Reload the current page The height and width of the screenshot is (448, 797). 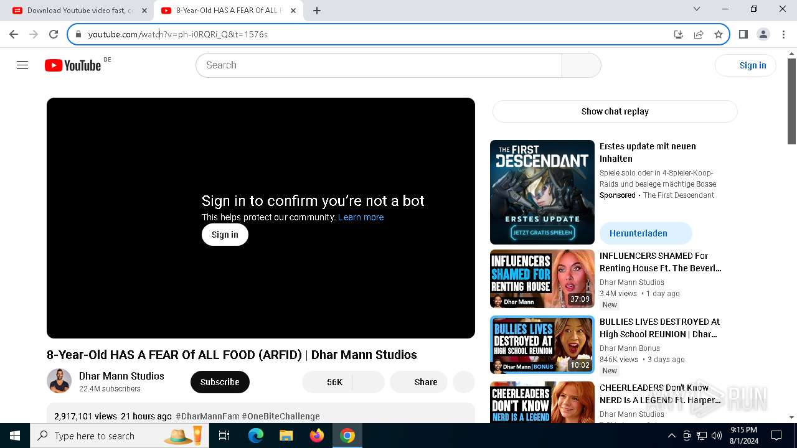(x=54, y=34)
